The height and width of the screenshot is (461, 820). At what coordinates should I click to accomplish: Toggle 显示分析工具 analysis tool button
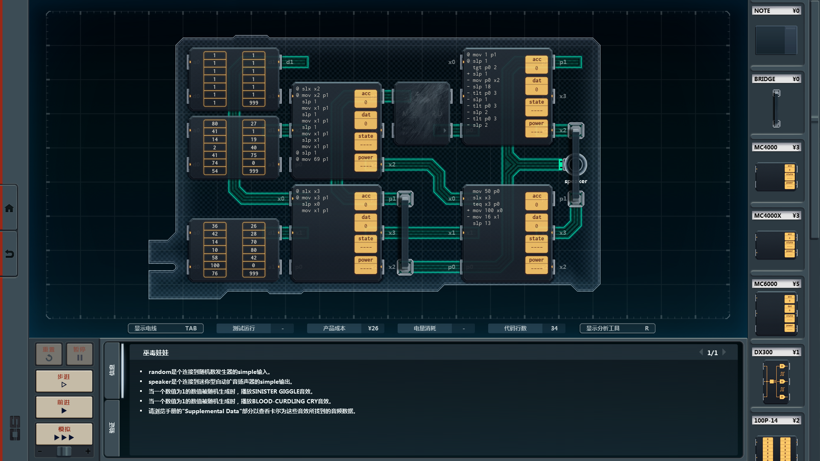pos(617,328)
